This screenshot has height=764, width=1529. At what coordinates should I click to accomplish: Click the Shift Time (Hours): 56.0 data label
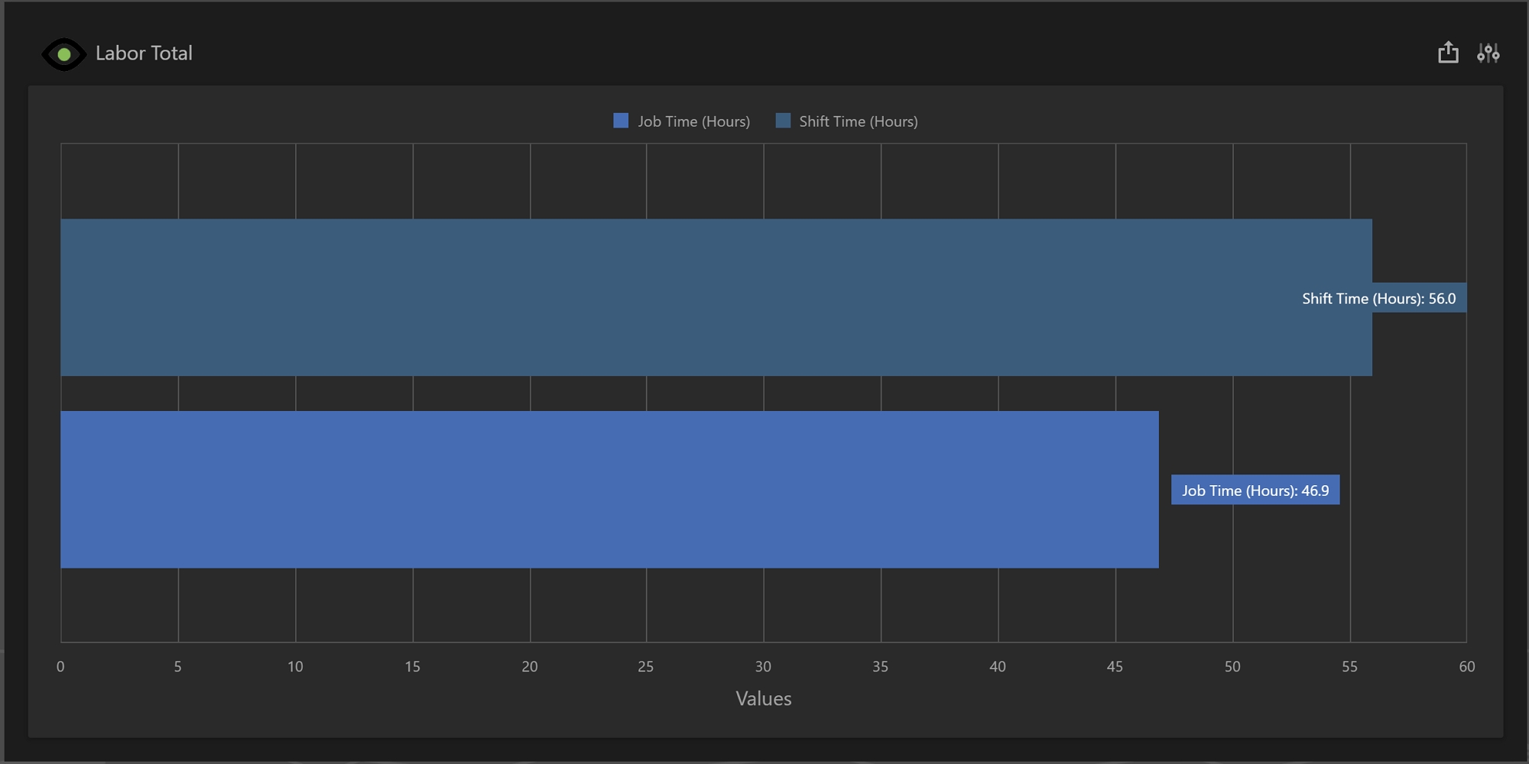pyautogui.click(x=1378, y=299)
